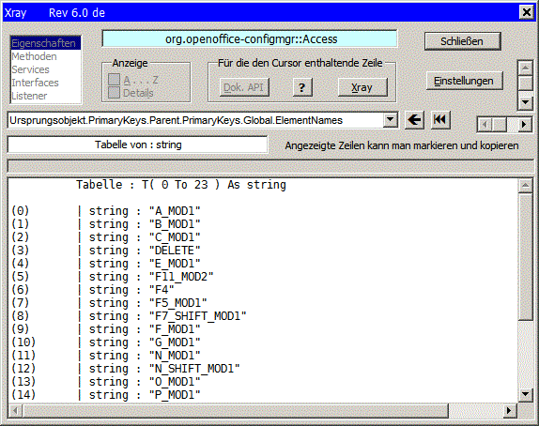The width and height of the screenshot is (539, 426).
Task: Click the 'Tabelle : T( 0 To 23 )' header line
Action: pos(181,185)
